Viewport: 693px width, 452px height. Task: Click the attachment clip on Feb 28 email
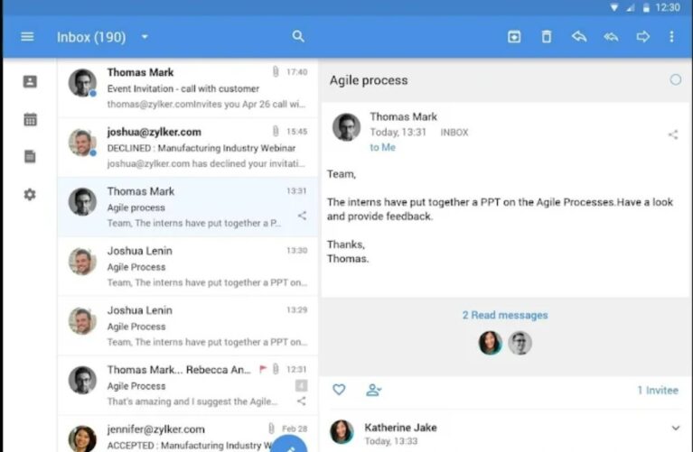point(271,429)
